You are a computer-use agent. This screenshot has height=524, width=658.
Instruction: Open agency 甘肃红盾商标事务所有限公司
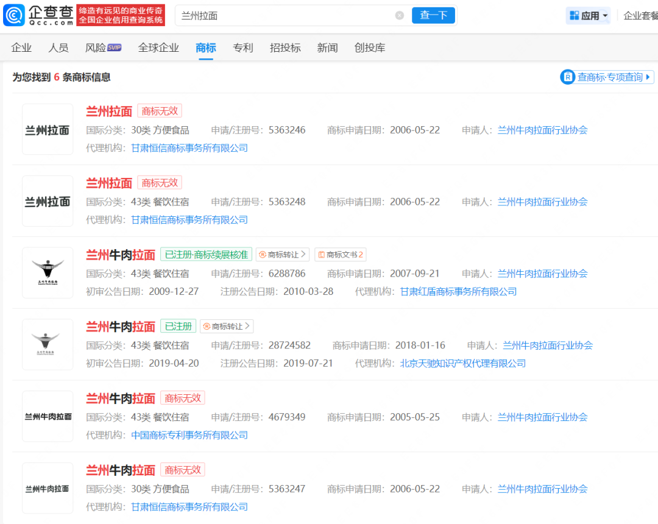click(x=458, y=292)
